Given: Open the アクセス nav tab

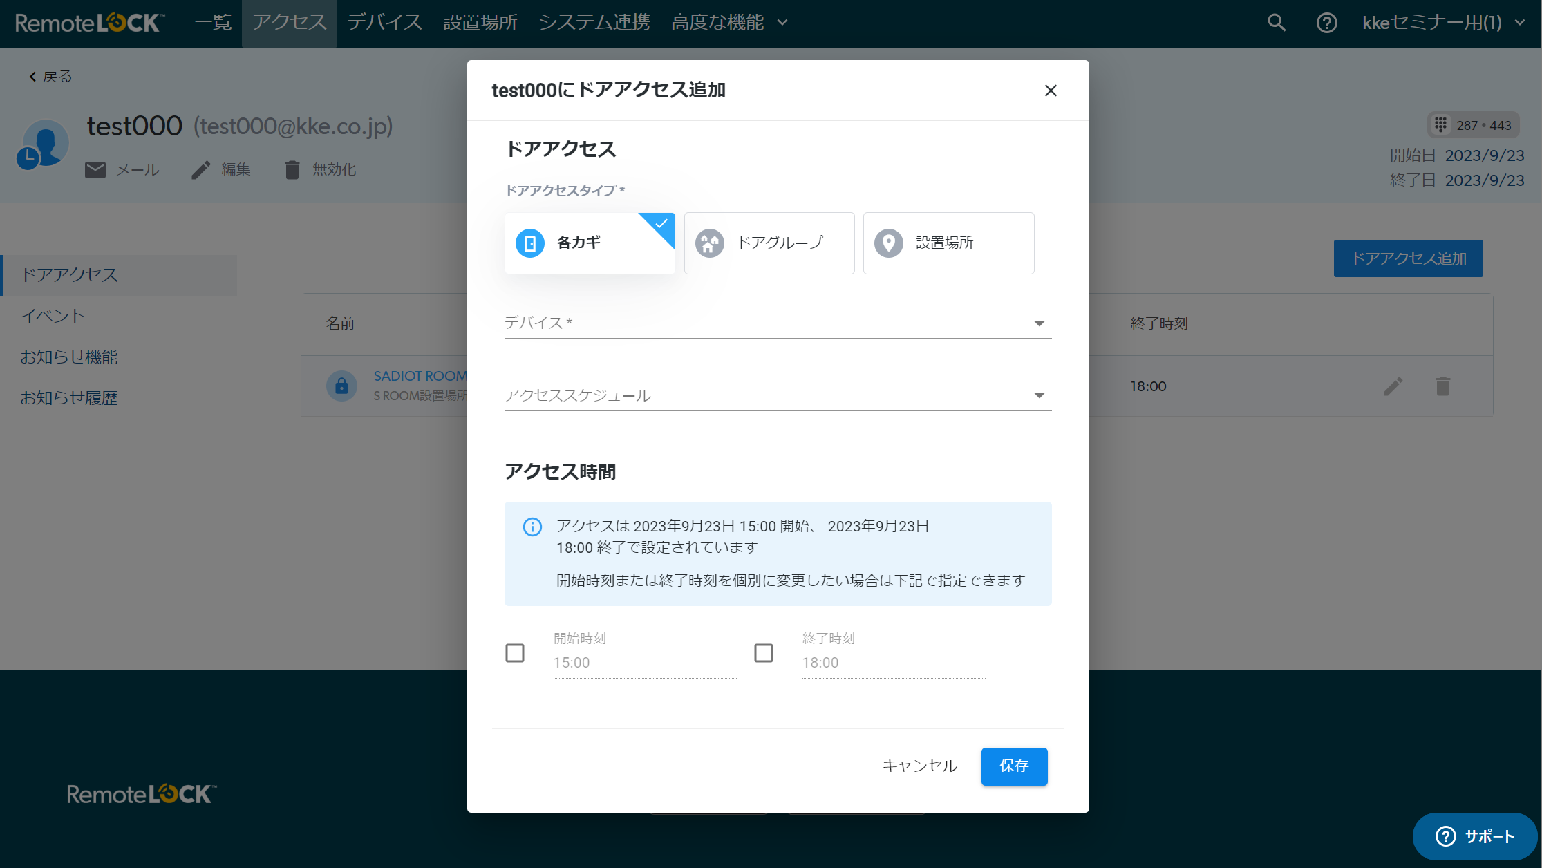Looking at the screenshot, I should click(290, 23).
